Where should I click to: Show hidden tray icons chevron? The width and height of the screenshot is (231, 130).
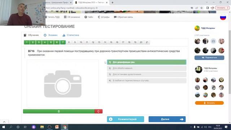[191, 127]
